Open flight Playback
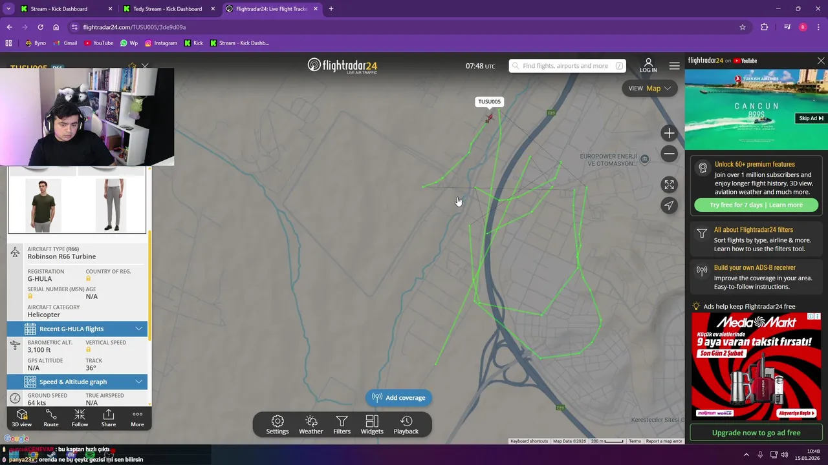The height and width of the screenshot is (465, 828). [406, 425]
